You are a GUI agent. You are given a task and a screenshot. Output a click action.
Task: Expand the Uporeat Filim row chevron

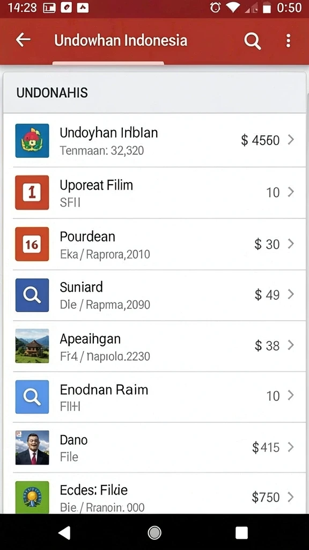click(291, 192)
